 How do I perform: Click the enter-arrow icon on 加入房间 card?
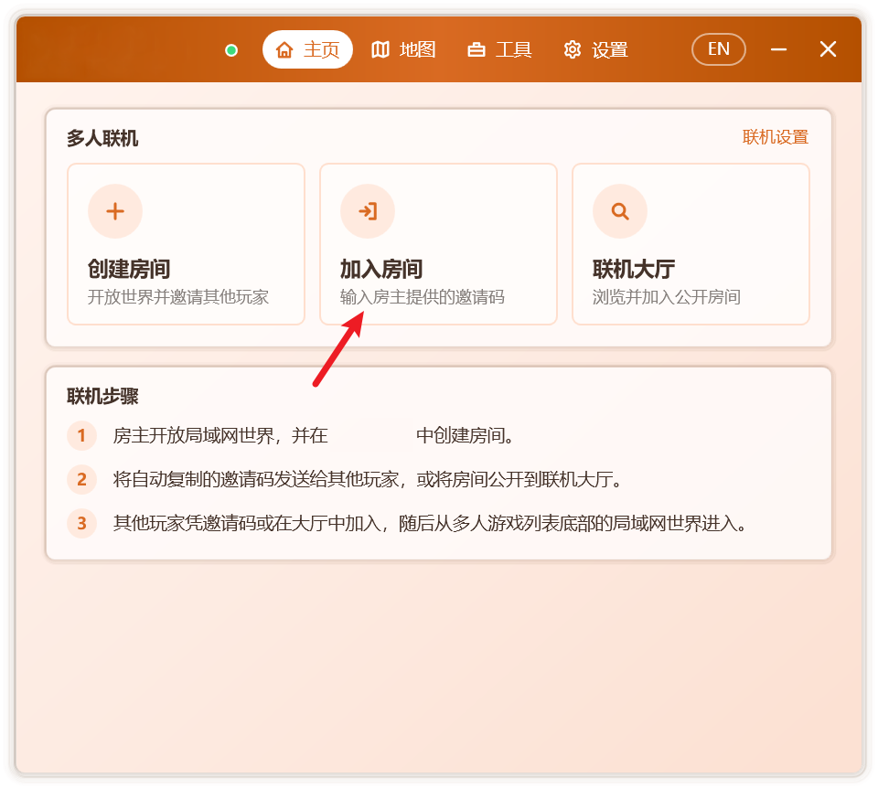click(x=368, y=211)
